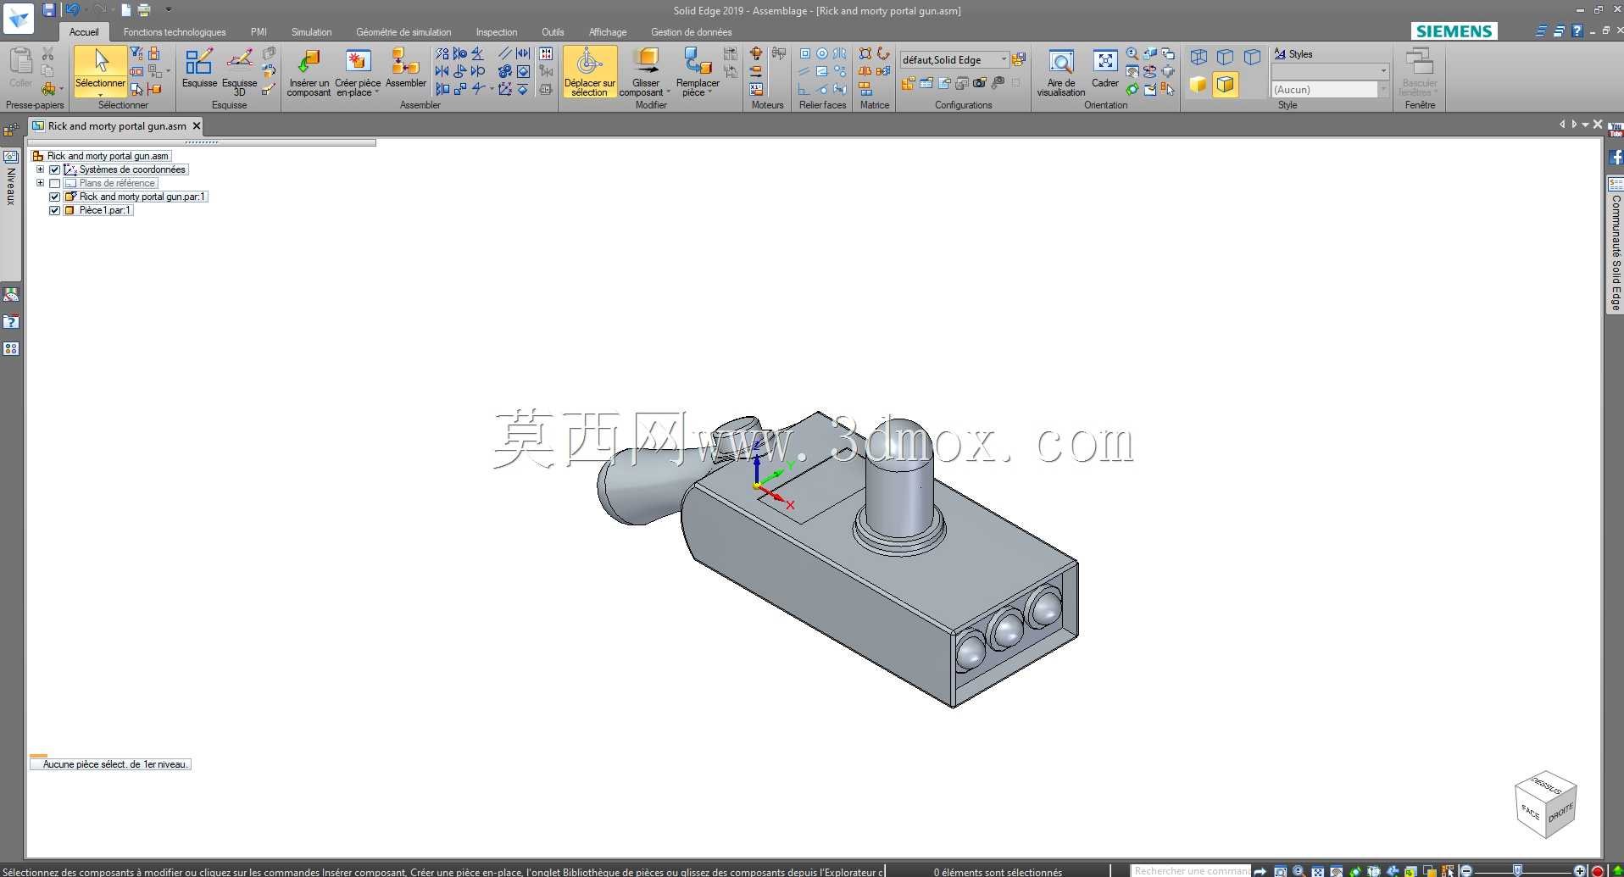Open the Accueil ribbon tab
1624x877 pixels.
click(84, 32)
